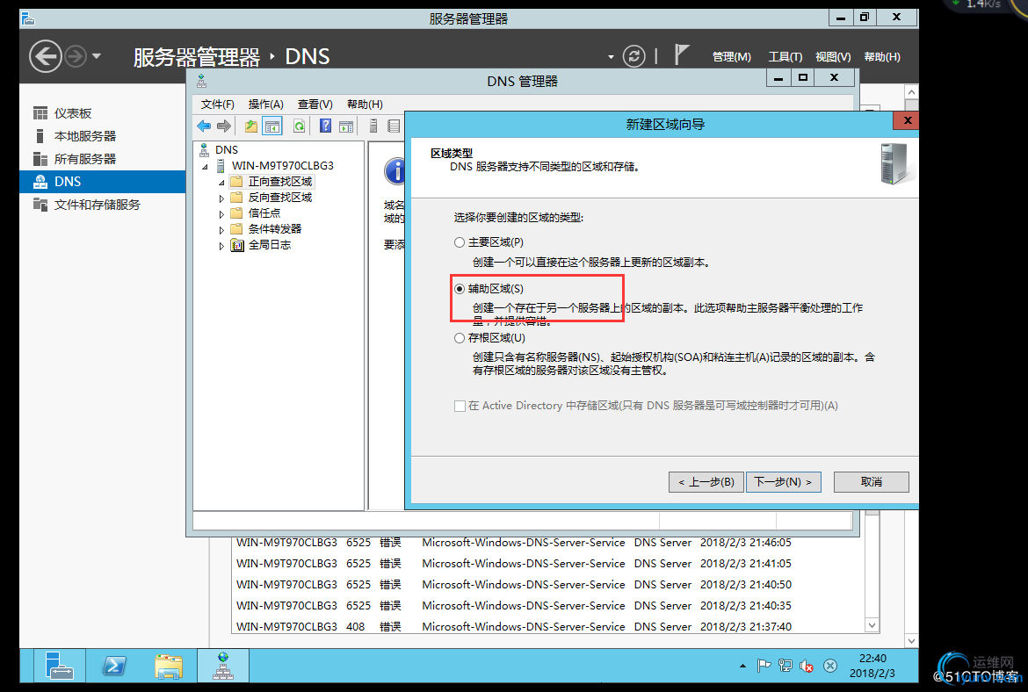Collapse the 正向查找区域 node

click(x=221, y=182)
